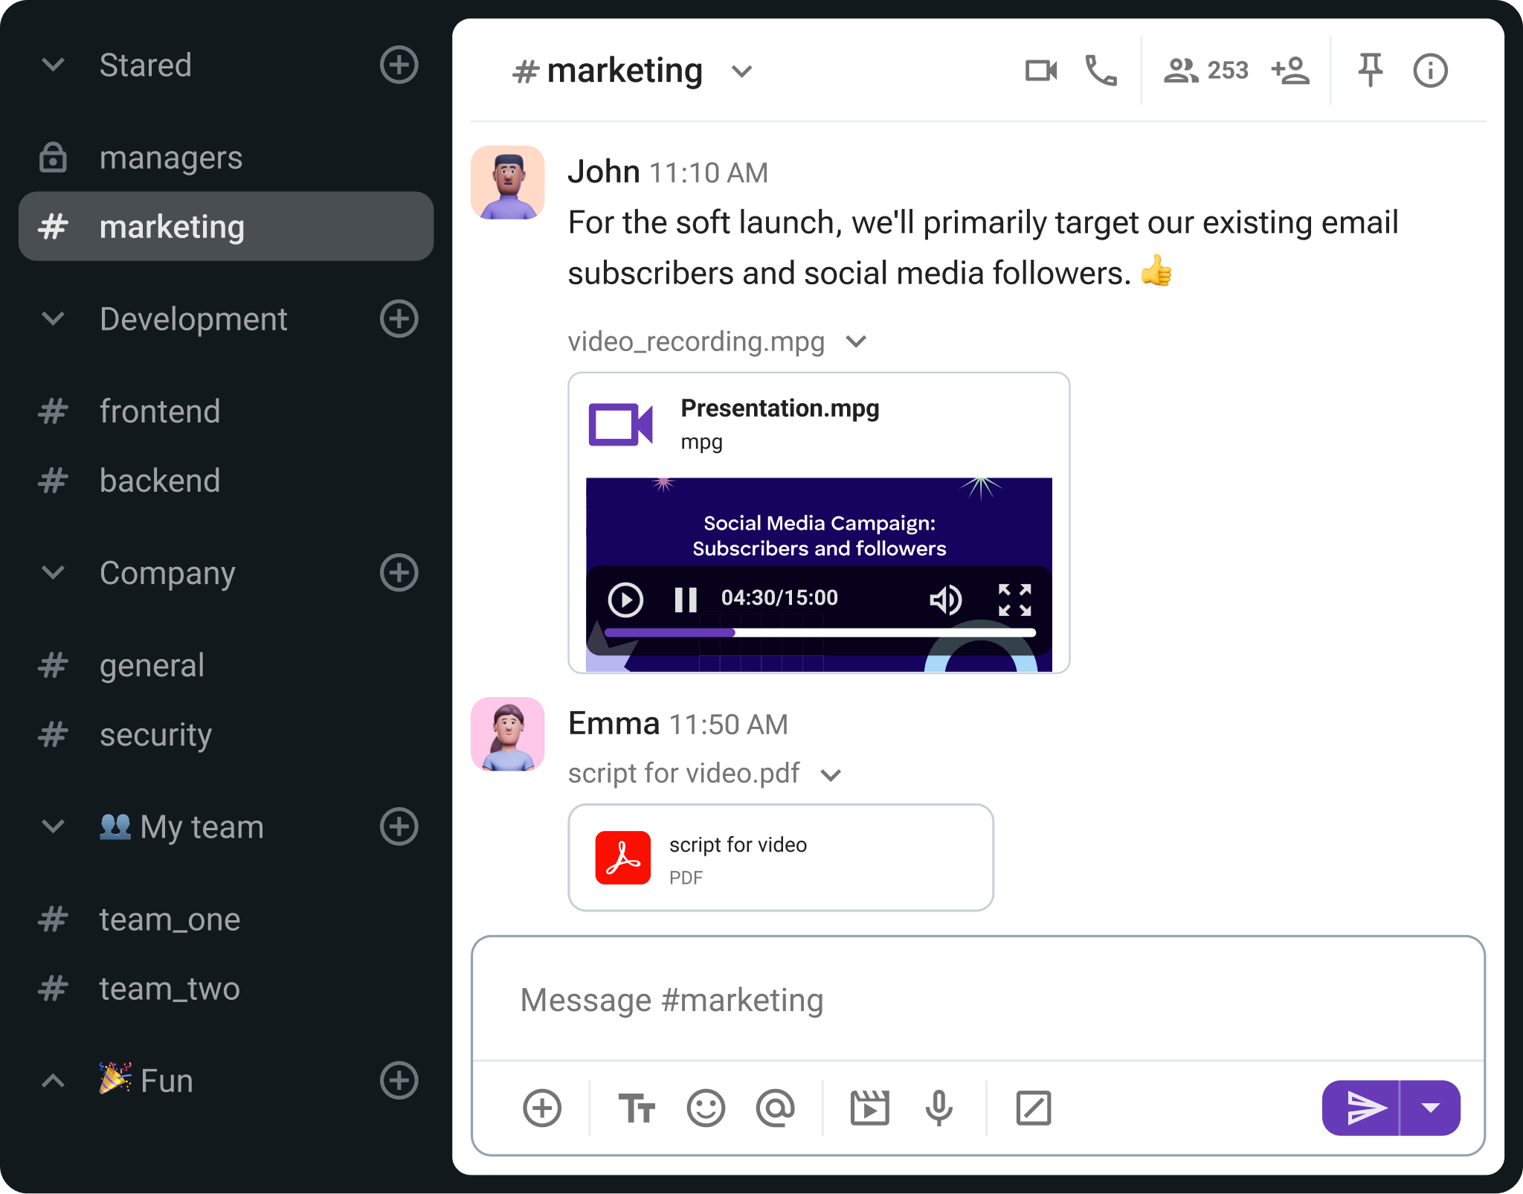
Task: Add a channel to Development section
Action: click(x=399, y=319)
